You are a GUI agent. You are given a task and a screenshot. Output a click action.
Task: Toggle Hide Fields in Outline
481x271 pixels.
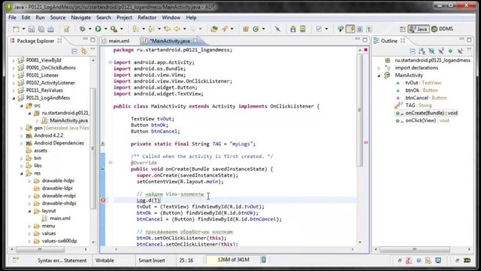(x=431, y=51)
